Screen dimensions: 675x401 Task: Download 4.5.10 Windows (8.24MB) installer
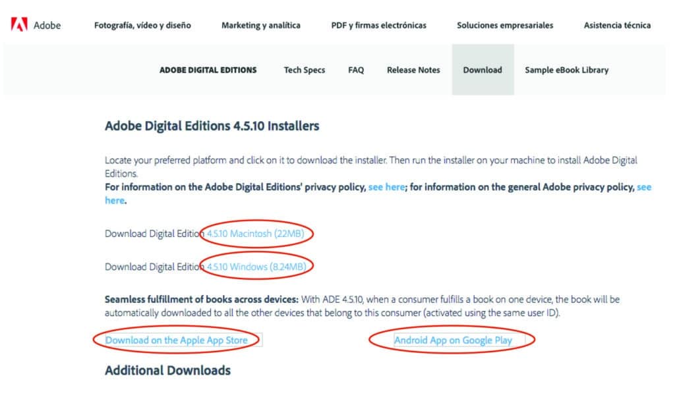pos(256,267)
